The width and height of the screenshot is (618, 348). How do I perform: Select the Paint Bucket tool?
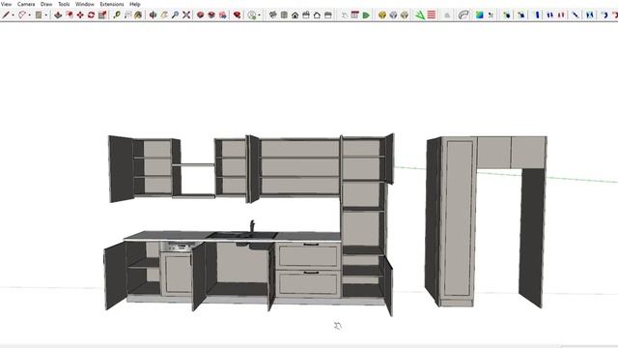pos(138,15)
